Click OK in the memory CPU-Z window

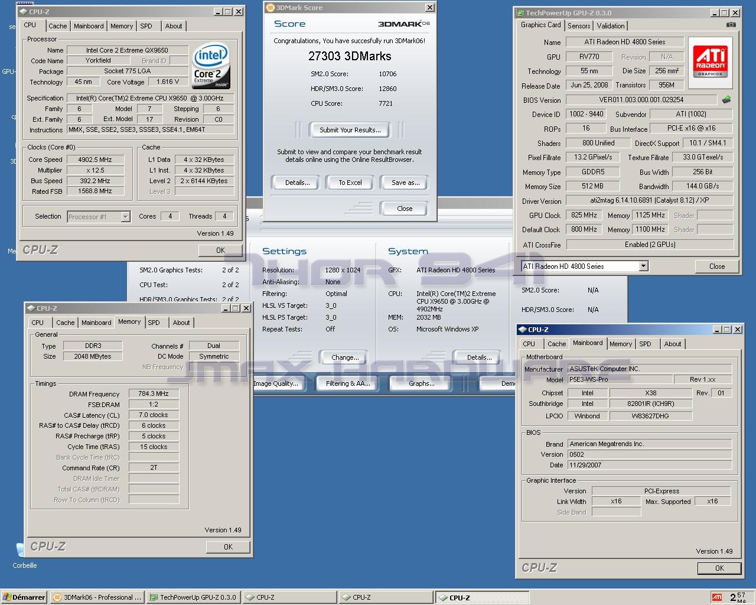coord(228,547)
